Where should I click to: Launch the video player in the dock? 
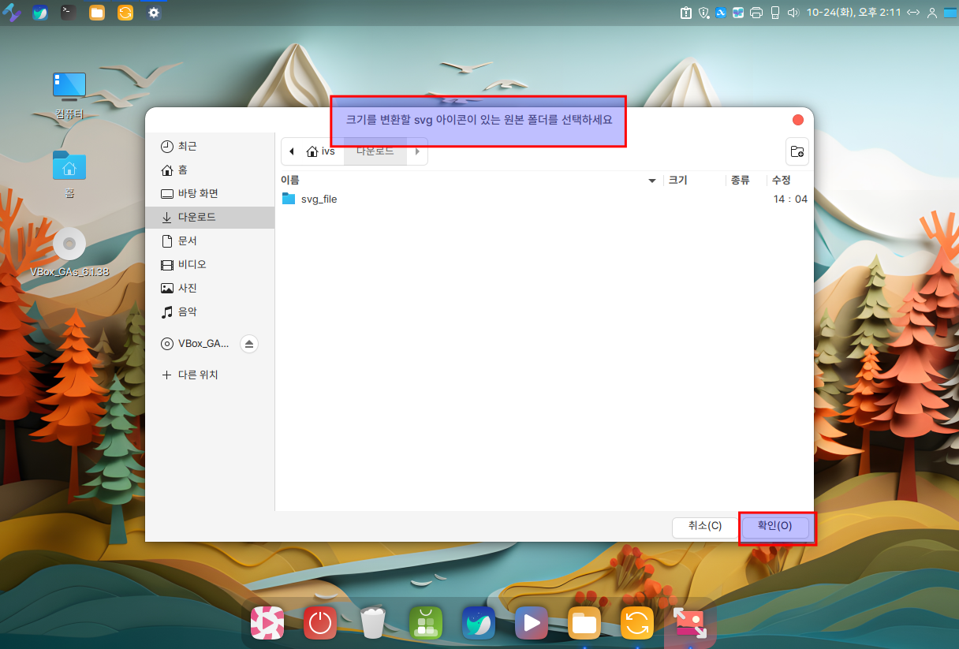pos(532,623)
